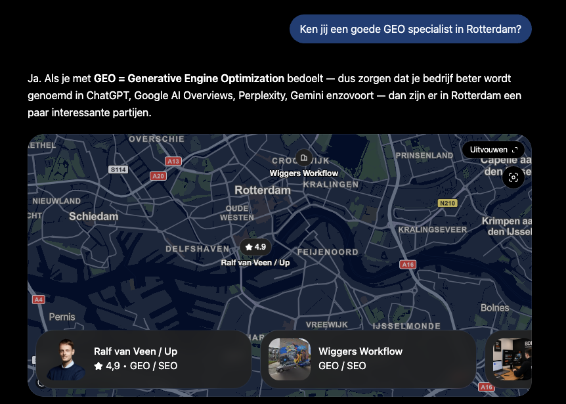Click the A20 road shield on map
Viewport: 566px width, 404px height.
(x=158, y=176)
